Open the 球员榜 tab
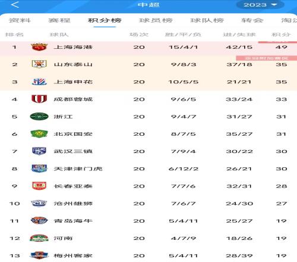This screenshot has width=297, height=262. [x=156, y=20]
